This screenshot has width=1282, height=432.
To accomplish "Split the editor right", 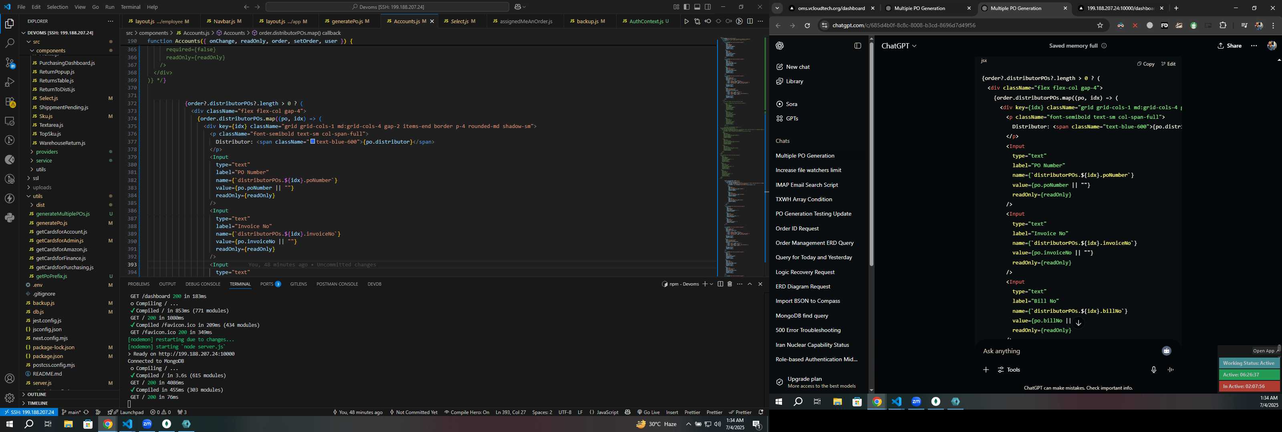I will click(x=750, y=21).
